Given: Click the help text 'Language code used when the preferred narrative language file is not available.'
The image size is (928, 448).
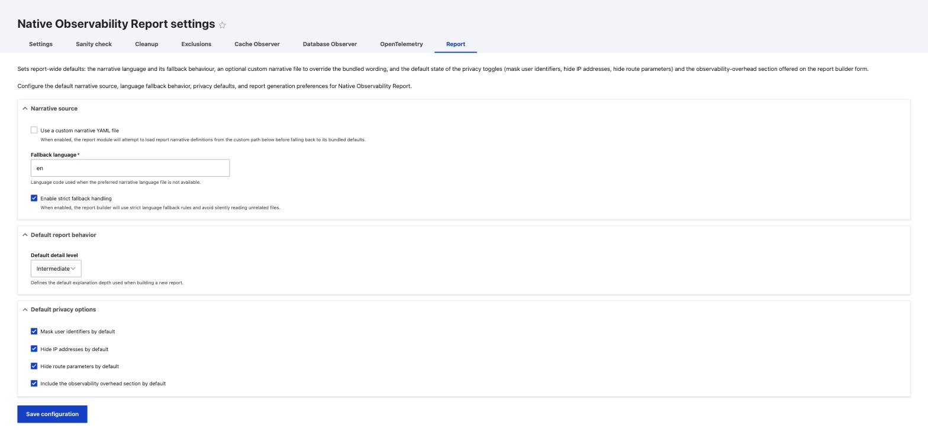Looking at the screenshot, I should tap(115, 182).
